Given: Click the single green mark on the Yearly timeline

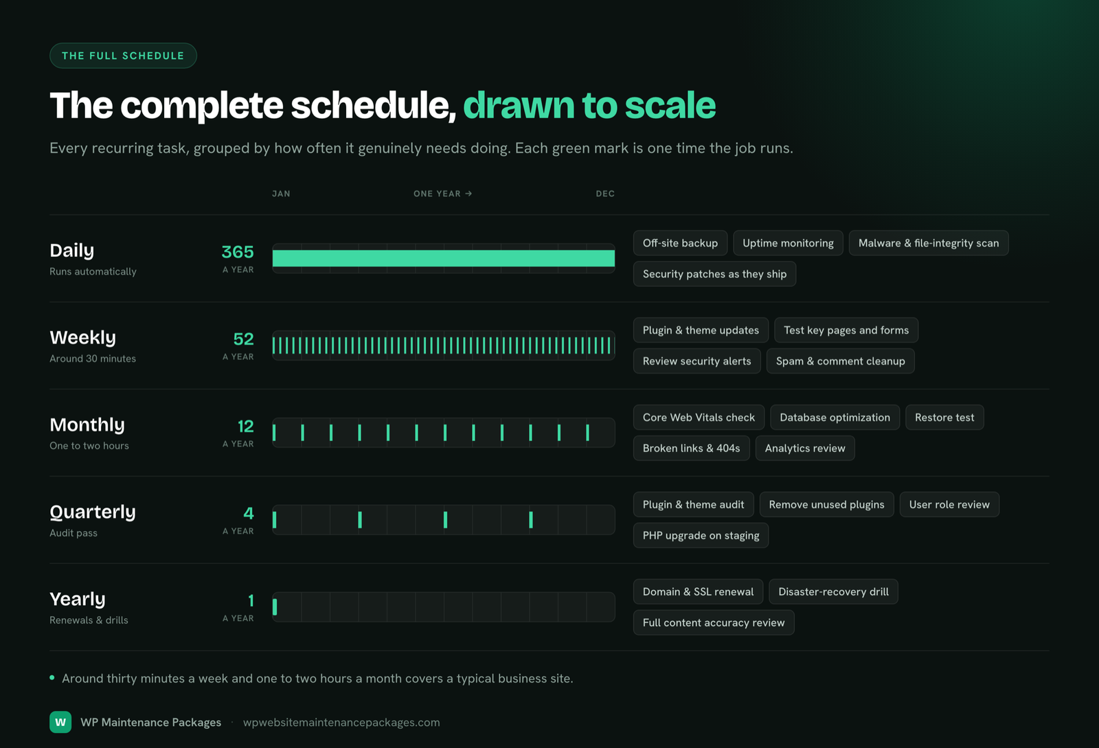Looking at the screenshot, I should 275,607.
